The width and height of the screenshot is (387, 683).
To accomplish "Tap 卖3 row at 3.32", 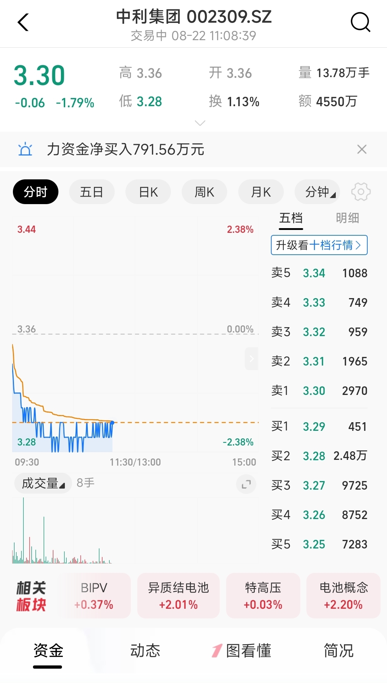I will pyautogui.click(x=319, y=332).
